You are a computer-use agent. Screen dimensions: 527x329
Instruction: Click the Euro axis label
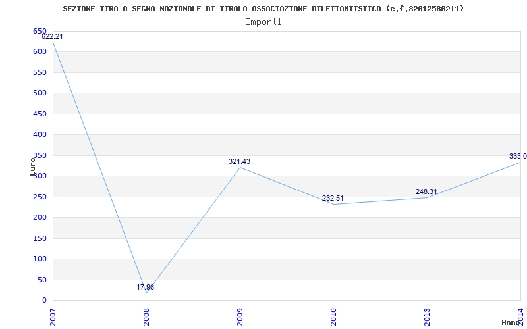32,166
